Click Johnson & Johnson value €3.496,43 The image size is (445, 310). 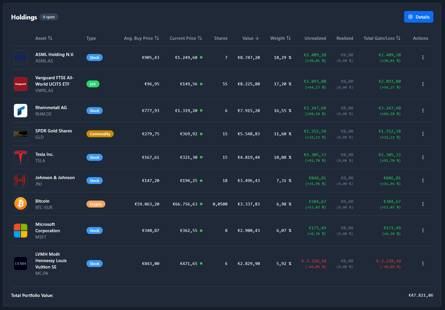(249, 181)
